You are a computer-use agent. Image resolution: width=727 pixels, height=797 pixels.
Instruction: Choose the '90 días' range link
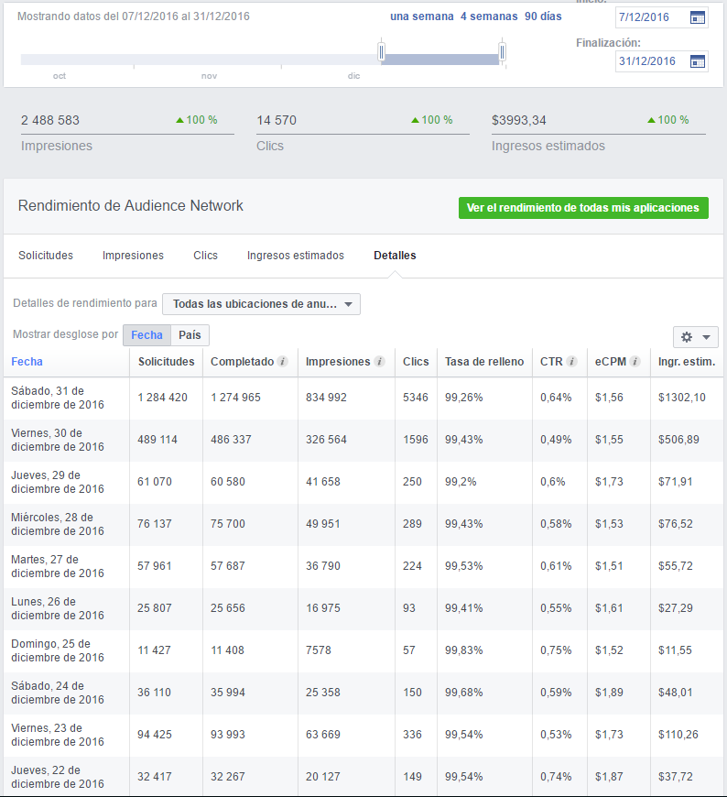pyautogui.click(x=543, y=16)
